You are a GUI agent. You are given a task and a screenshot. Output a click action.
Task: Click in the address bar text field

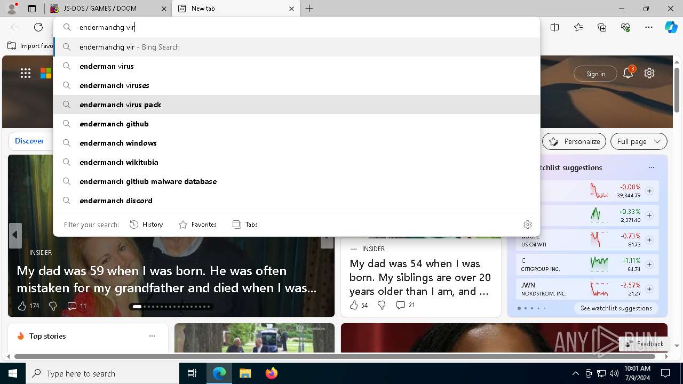pyautogui.click(x=296, y=27)
